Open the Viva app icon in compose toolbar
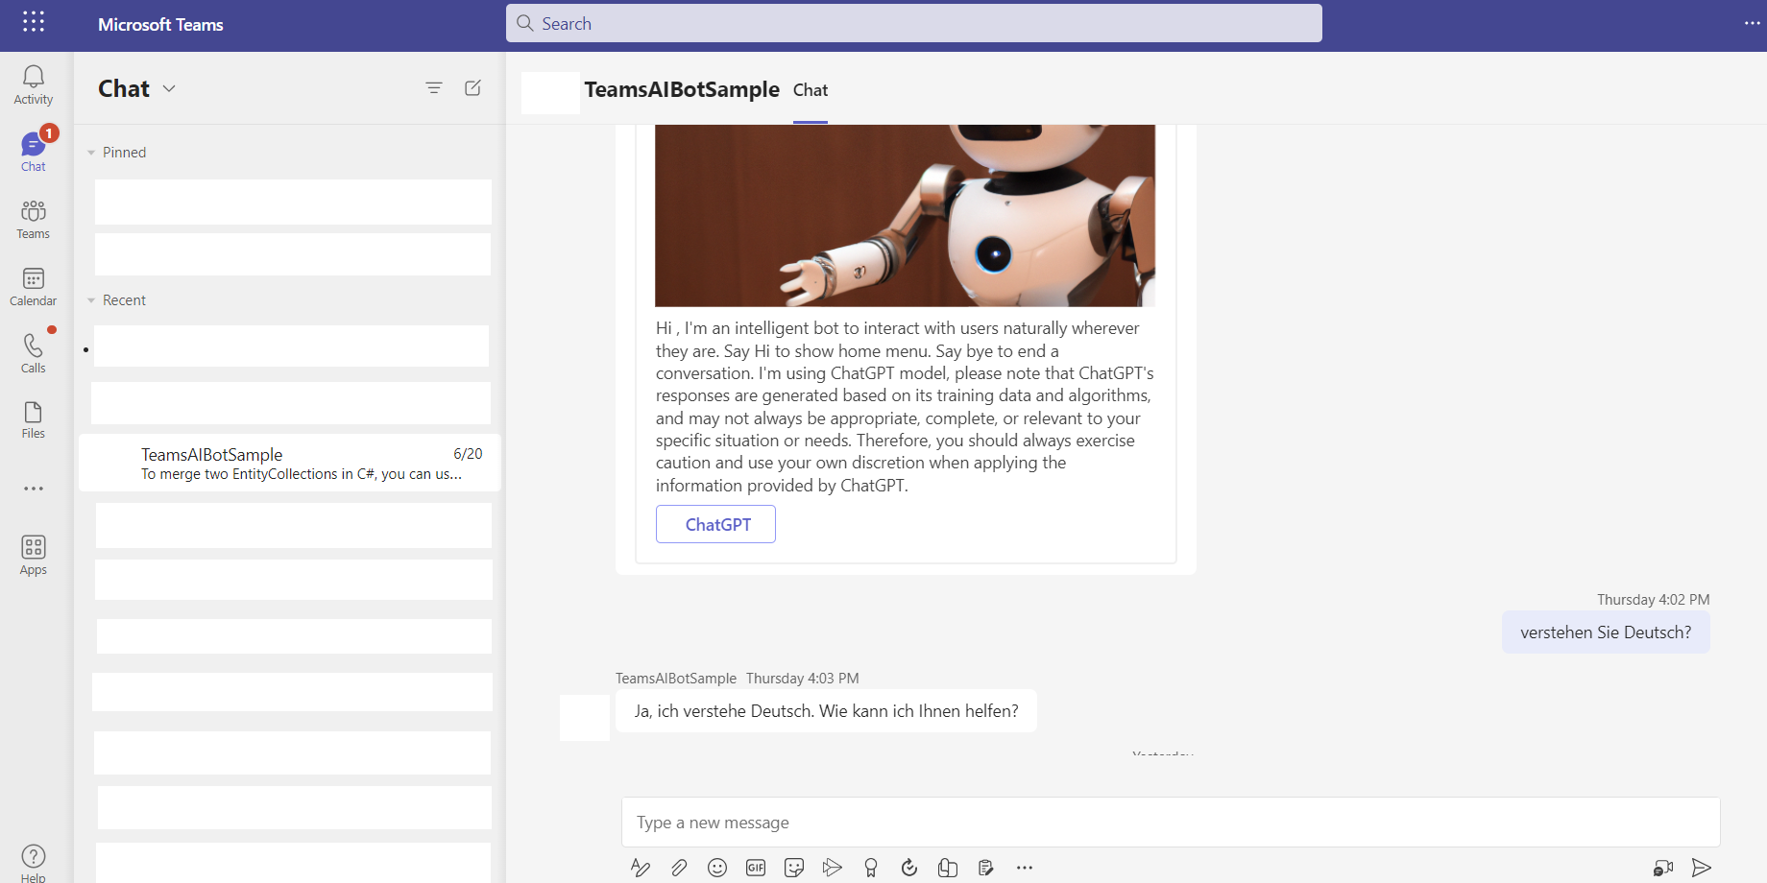1767x883 pixels. (x=948, y=868)
